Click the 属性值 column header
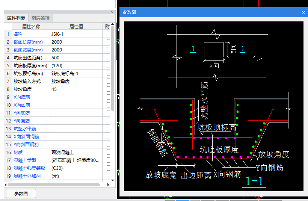 (x=76, y=26)
